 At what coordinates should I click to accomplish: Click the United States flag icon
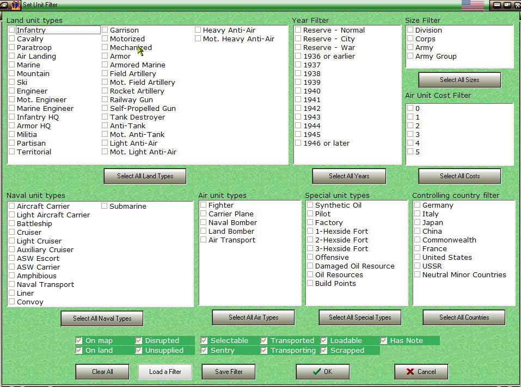pyautogui.click(x=473, y=5)
